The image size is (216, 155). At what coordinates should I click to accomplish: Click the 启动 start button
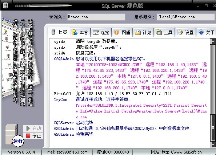coord(33,129)
